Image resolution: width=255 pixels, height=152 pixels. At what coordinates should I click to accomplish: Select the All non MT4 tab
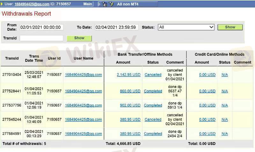coord(128,4)
